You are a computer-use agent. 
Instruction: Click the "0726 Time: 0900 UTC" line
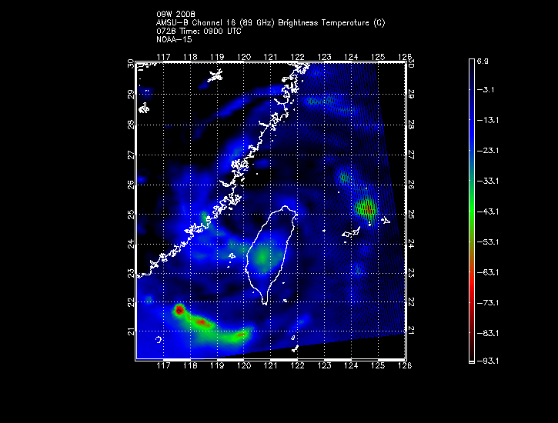coord(199,32)
